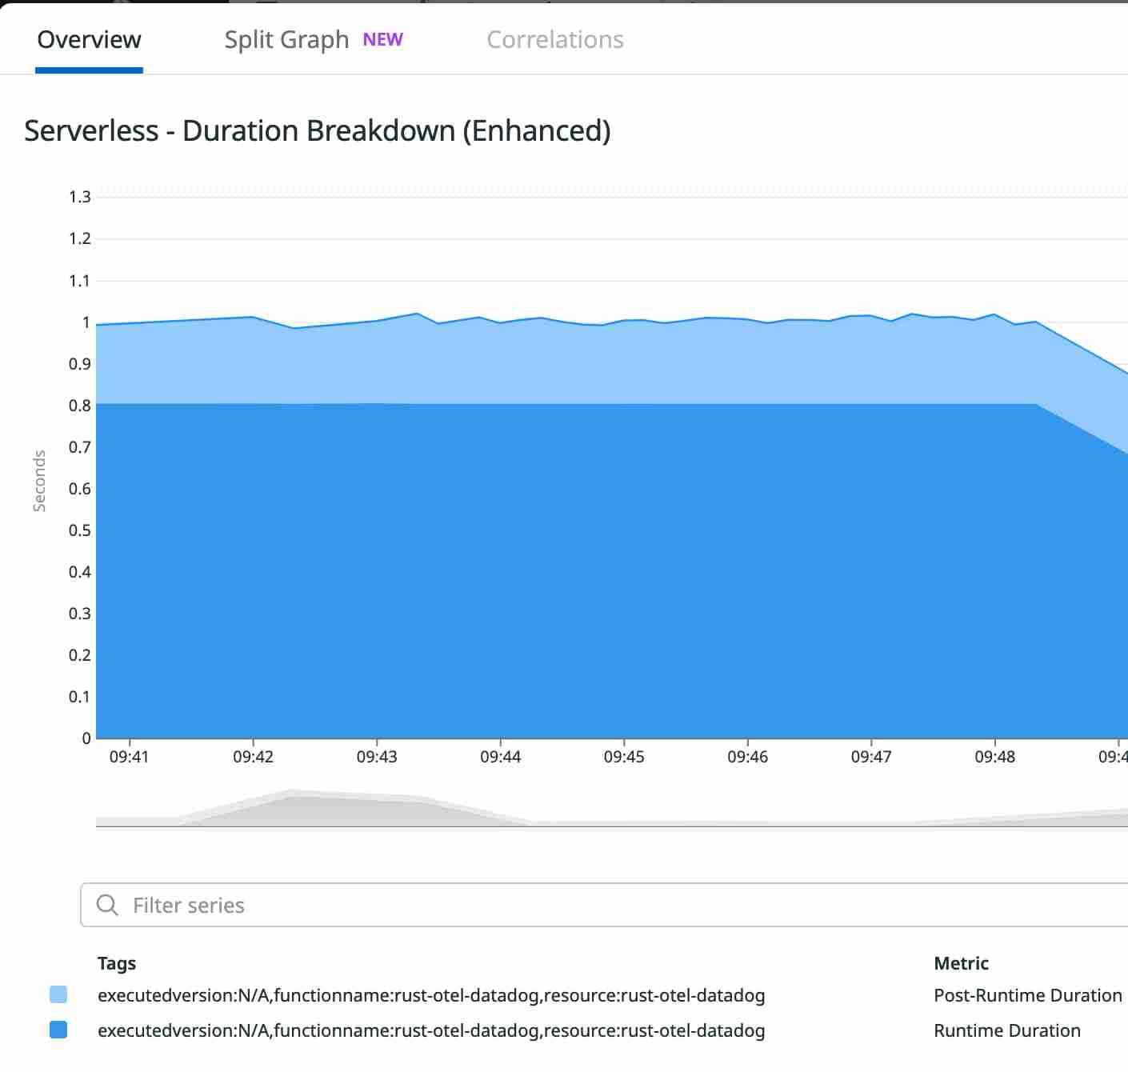Viewport: 1128px width, 1072px height.
Task: Click the 09:48 time label on x-axis
Action: [996, 755]
